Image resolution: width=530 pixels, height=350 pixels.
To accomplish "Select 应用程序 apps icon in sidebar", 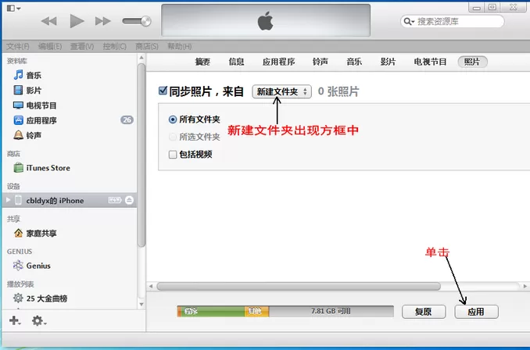I will tap(18, 120).
